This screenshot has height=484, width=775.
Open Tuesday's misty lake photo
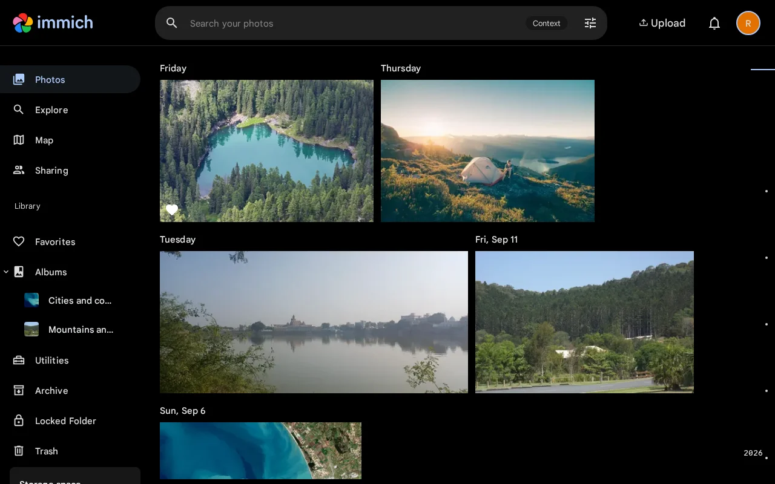314,322
